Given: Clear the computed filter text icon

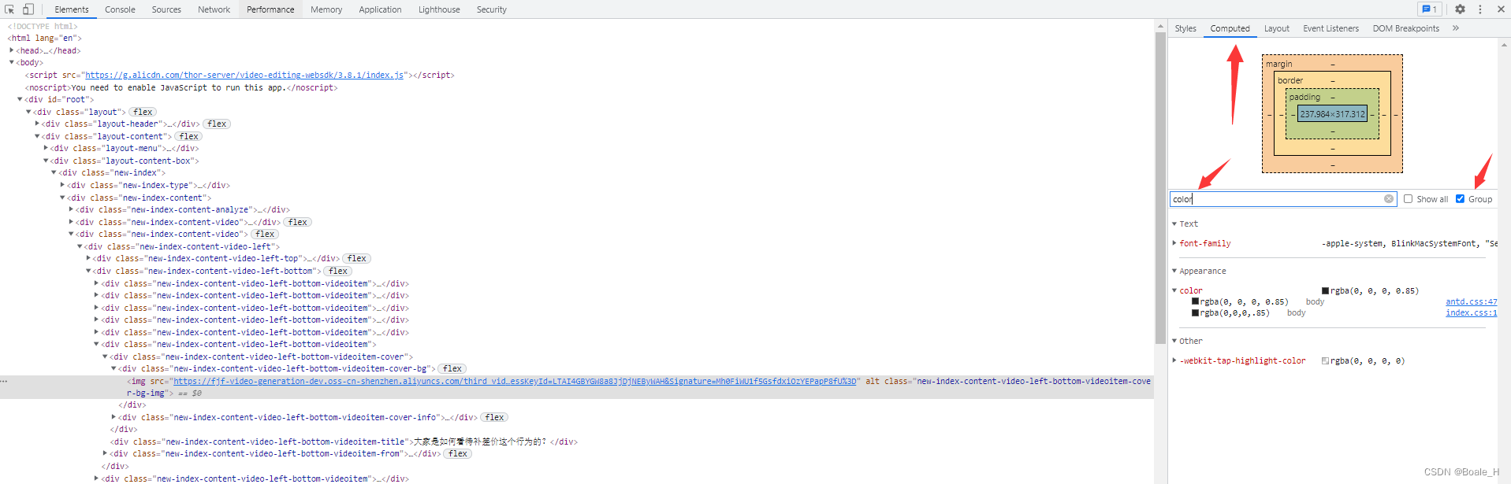Looking at the screenshot, I should (x=1389, y=199).
